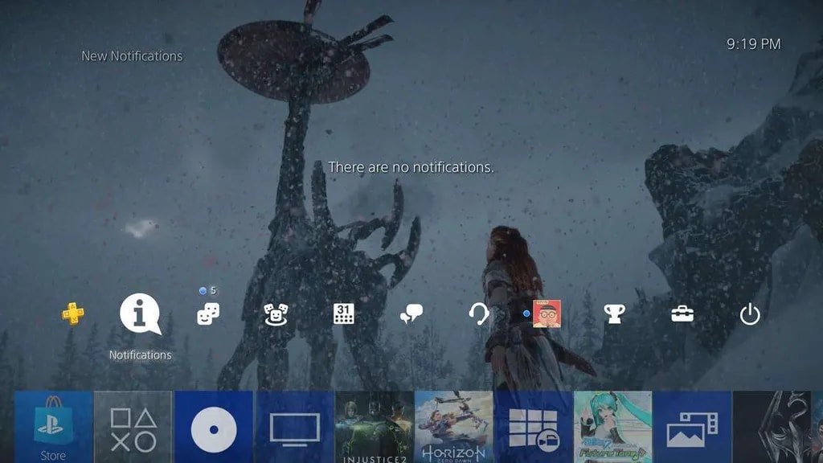Open the Events calendar icon
823x463 pixels.
(x=344, y=314)
